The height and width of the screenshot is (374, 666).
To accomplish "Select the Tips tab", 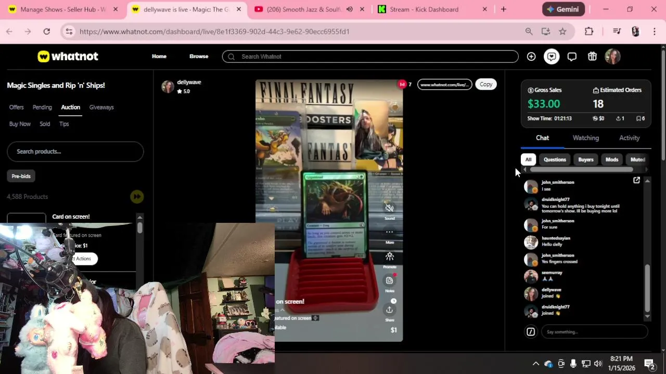I will click(64, 124).
